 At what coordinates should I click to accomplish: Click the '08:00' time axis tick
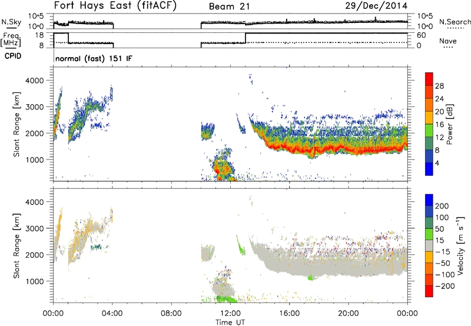click(x=171, y=314)
